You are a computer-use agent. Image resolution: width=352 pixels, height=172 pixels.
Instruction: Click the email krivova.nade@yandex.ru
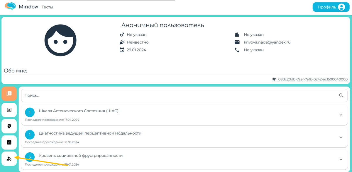pyautogui.click(x=267, y=42)
